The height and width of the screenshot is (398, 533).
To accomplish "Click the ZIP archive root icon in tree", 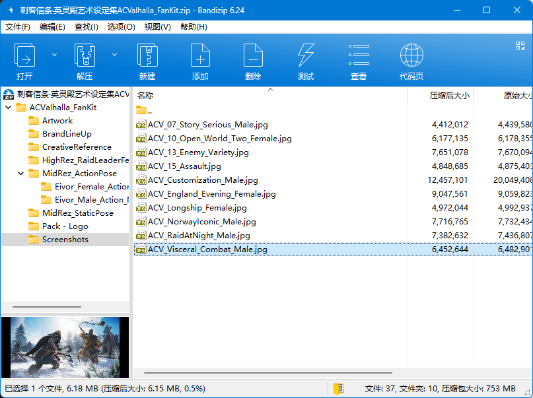I will point(9,94).
